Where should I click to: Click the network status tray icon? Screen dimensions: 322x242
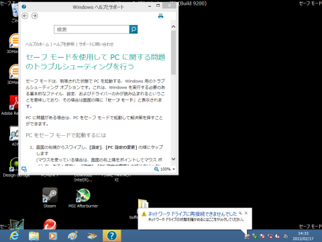pyautogui.click(x=270, y=236)
